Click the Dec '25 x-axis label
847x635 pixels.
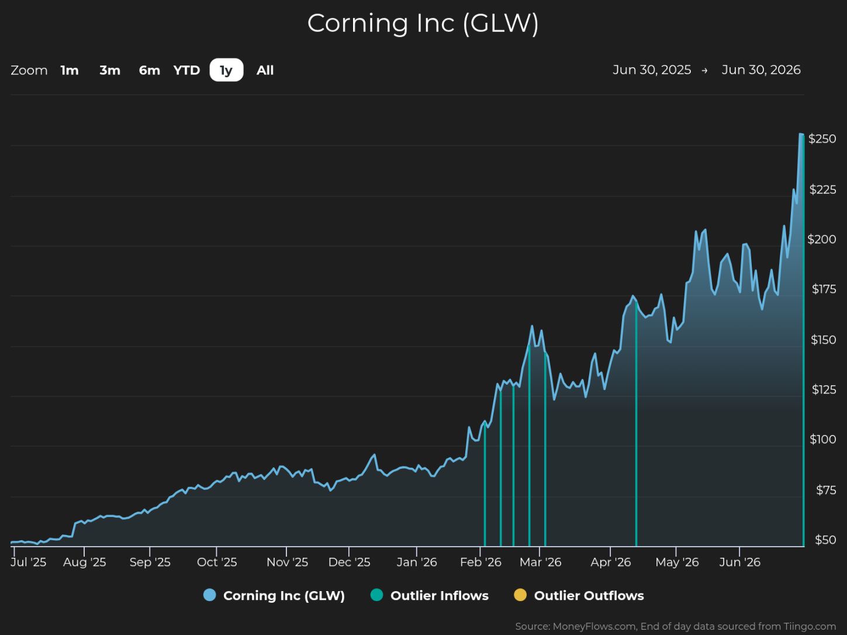click(350, 562)
